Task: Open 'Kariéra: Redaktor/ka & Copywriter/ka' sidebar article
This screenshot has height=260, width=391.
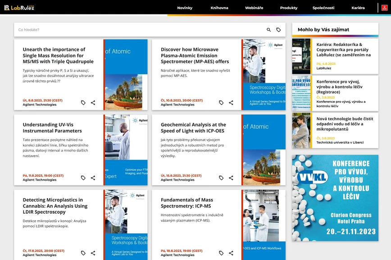Action: click(343, 50)
